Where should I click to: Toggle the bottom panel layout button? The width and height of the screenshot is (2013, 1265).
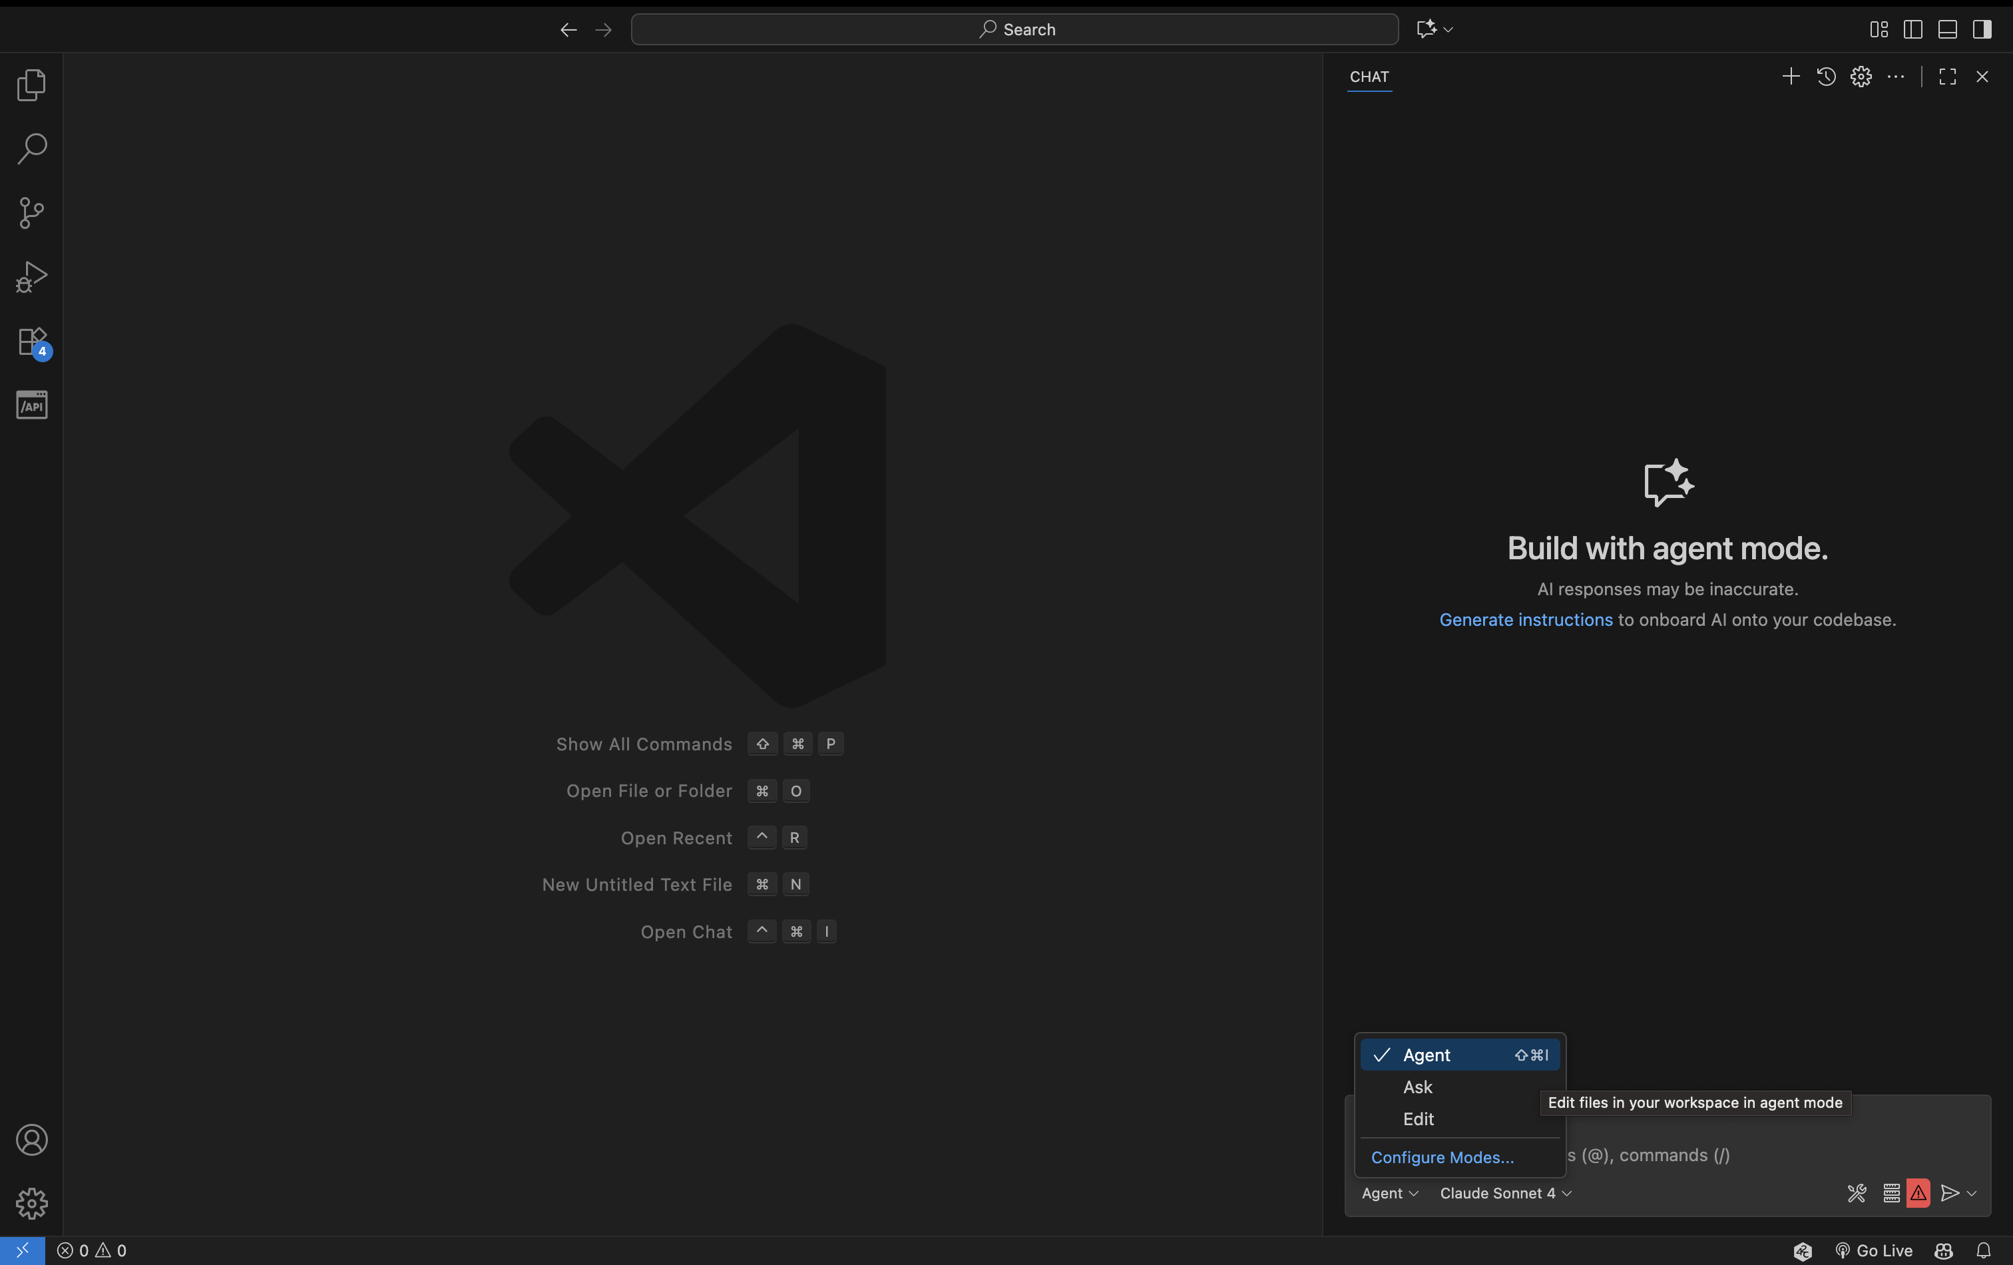pyautogui.click(x=1947, y=29)
